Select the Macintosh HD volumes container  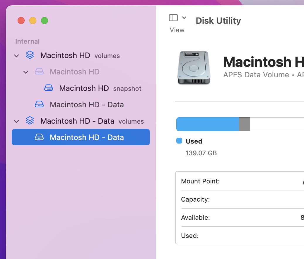point(65,55)
